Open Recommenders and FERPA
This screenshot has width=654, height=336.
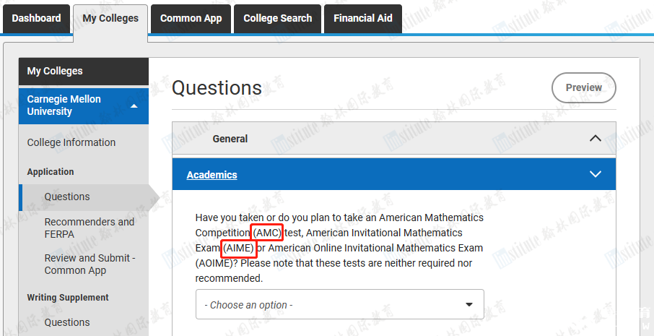click(x=89, y=228)
